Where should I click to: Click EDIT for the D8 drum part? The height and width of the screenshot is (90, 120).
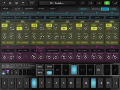[112, 21]
